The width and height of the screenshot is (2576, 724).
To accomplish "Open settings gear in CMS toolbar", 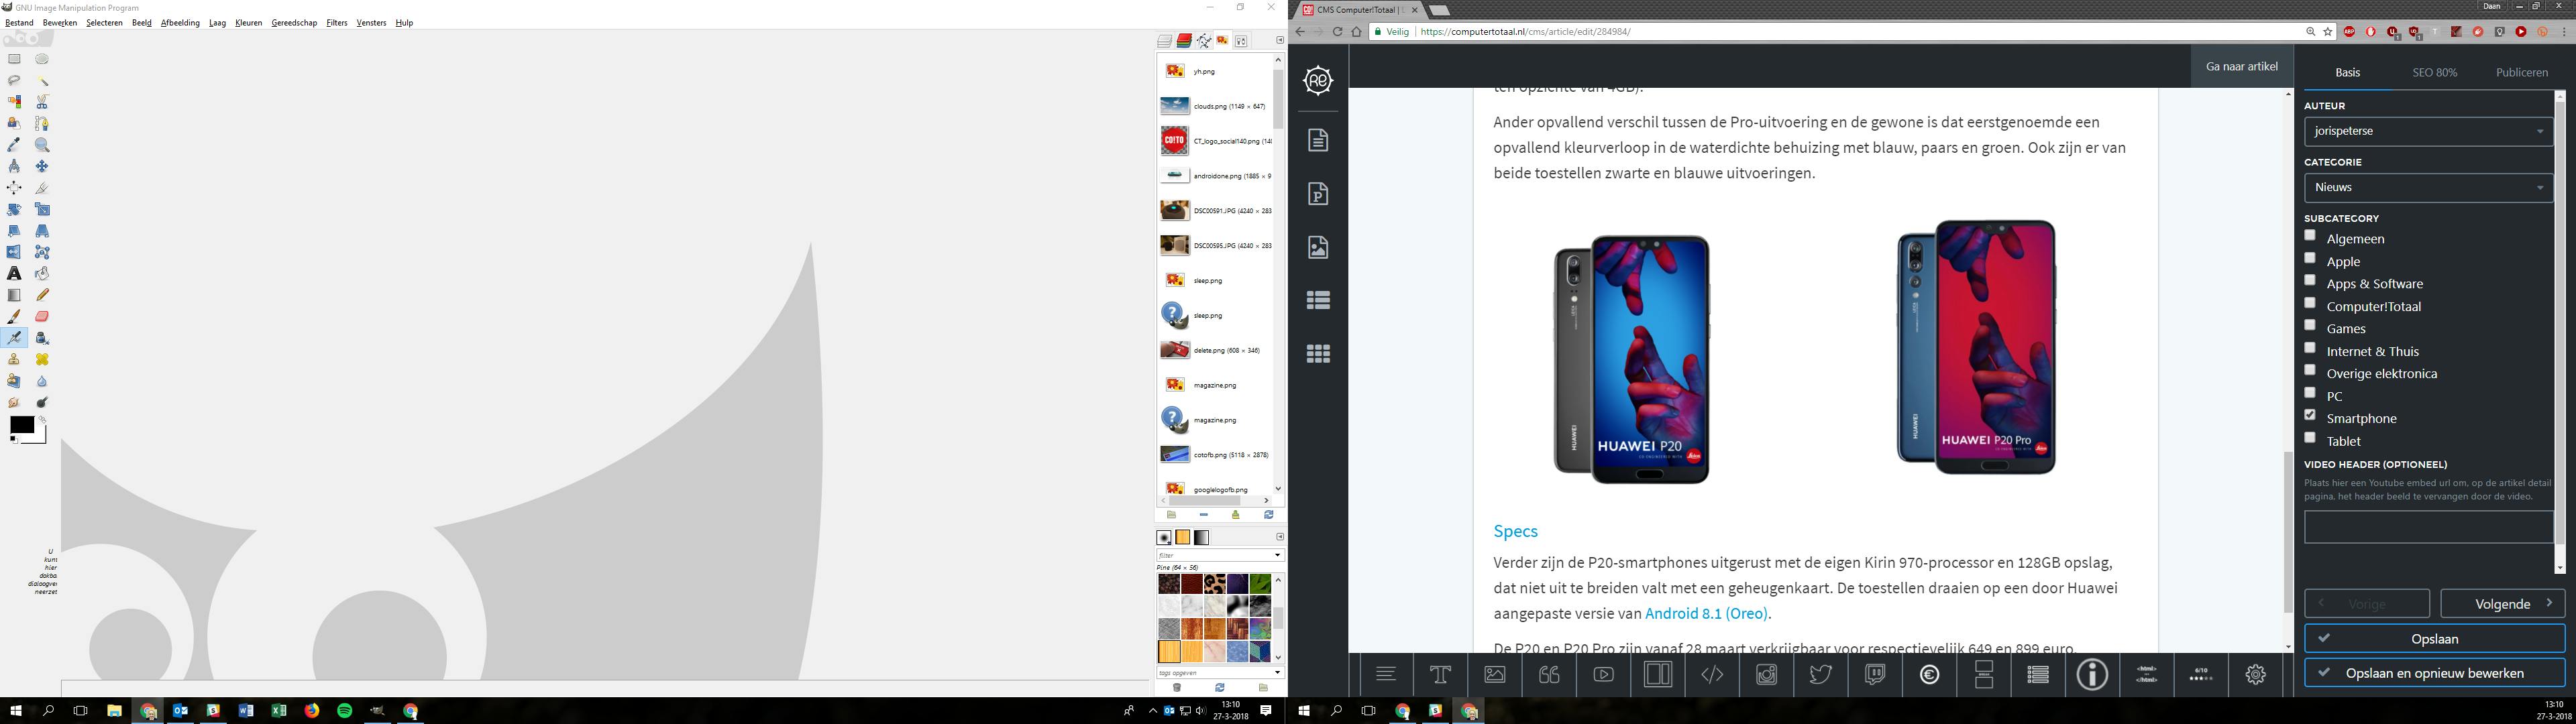I will 2255,675.
